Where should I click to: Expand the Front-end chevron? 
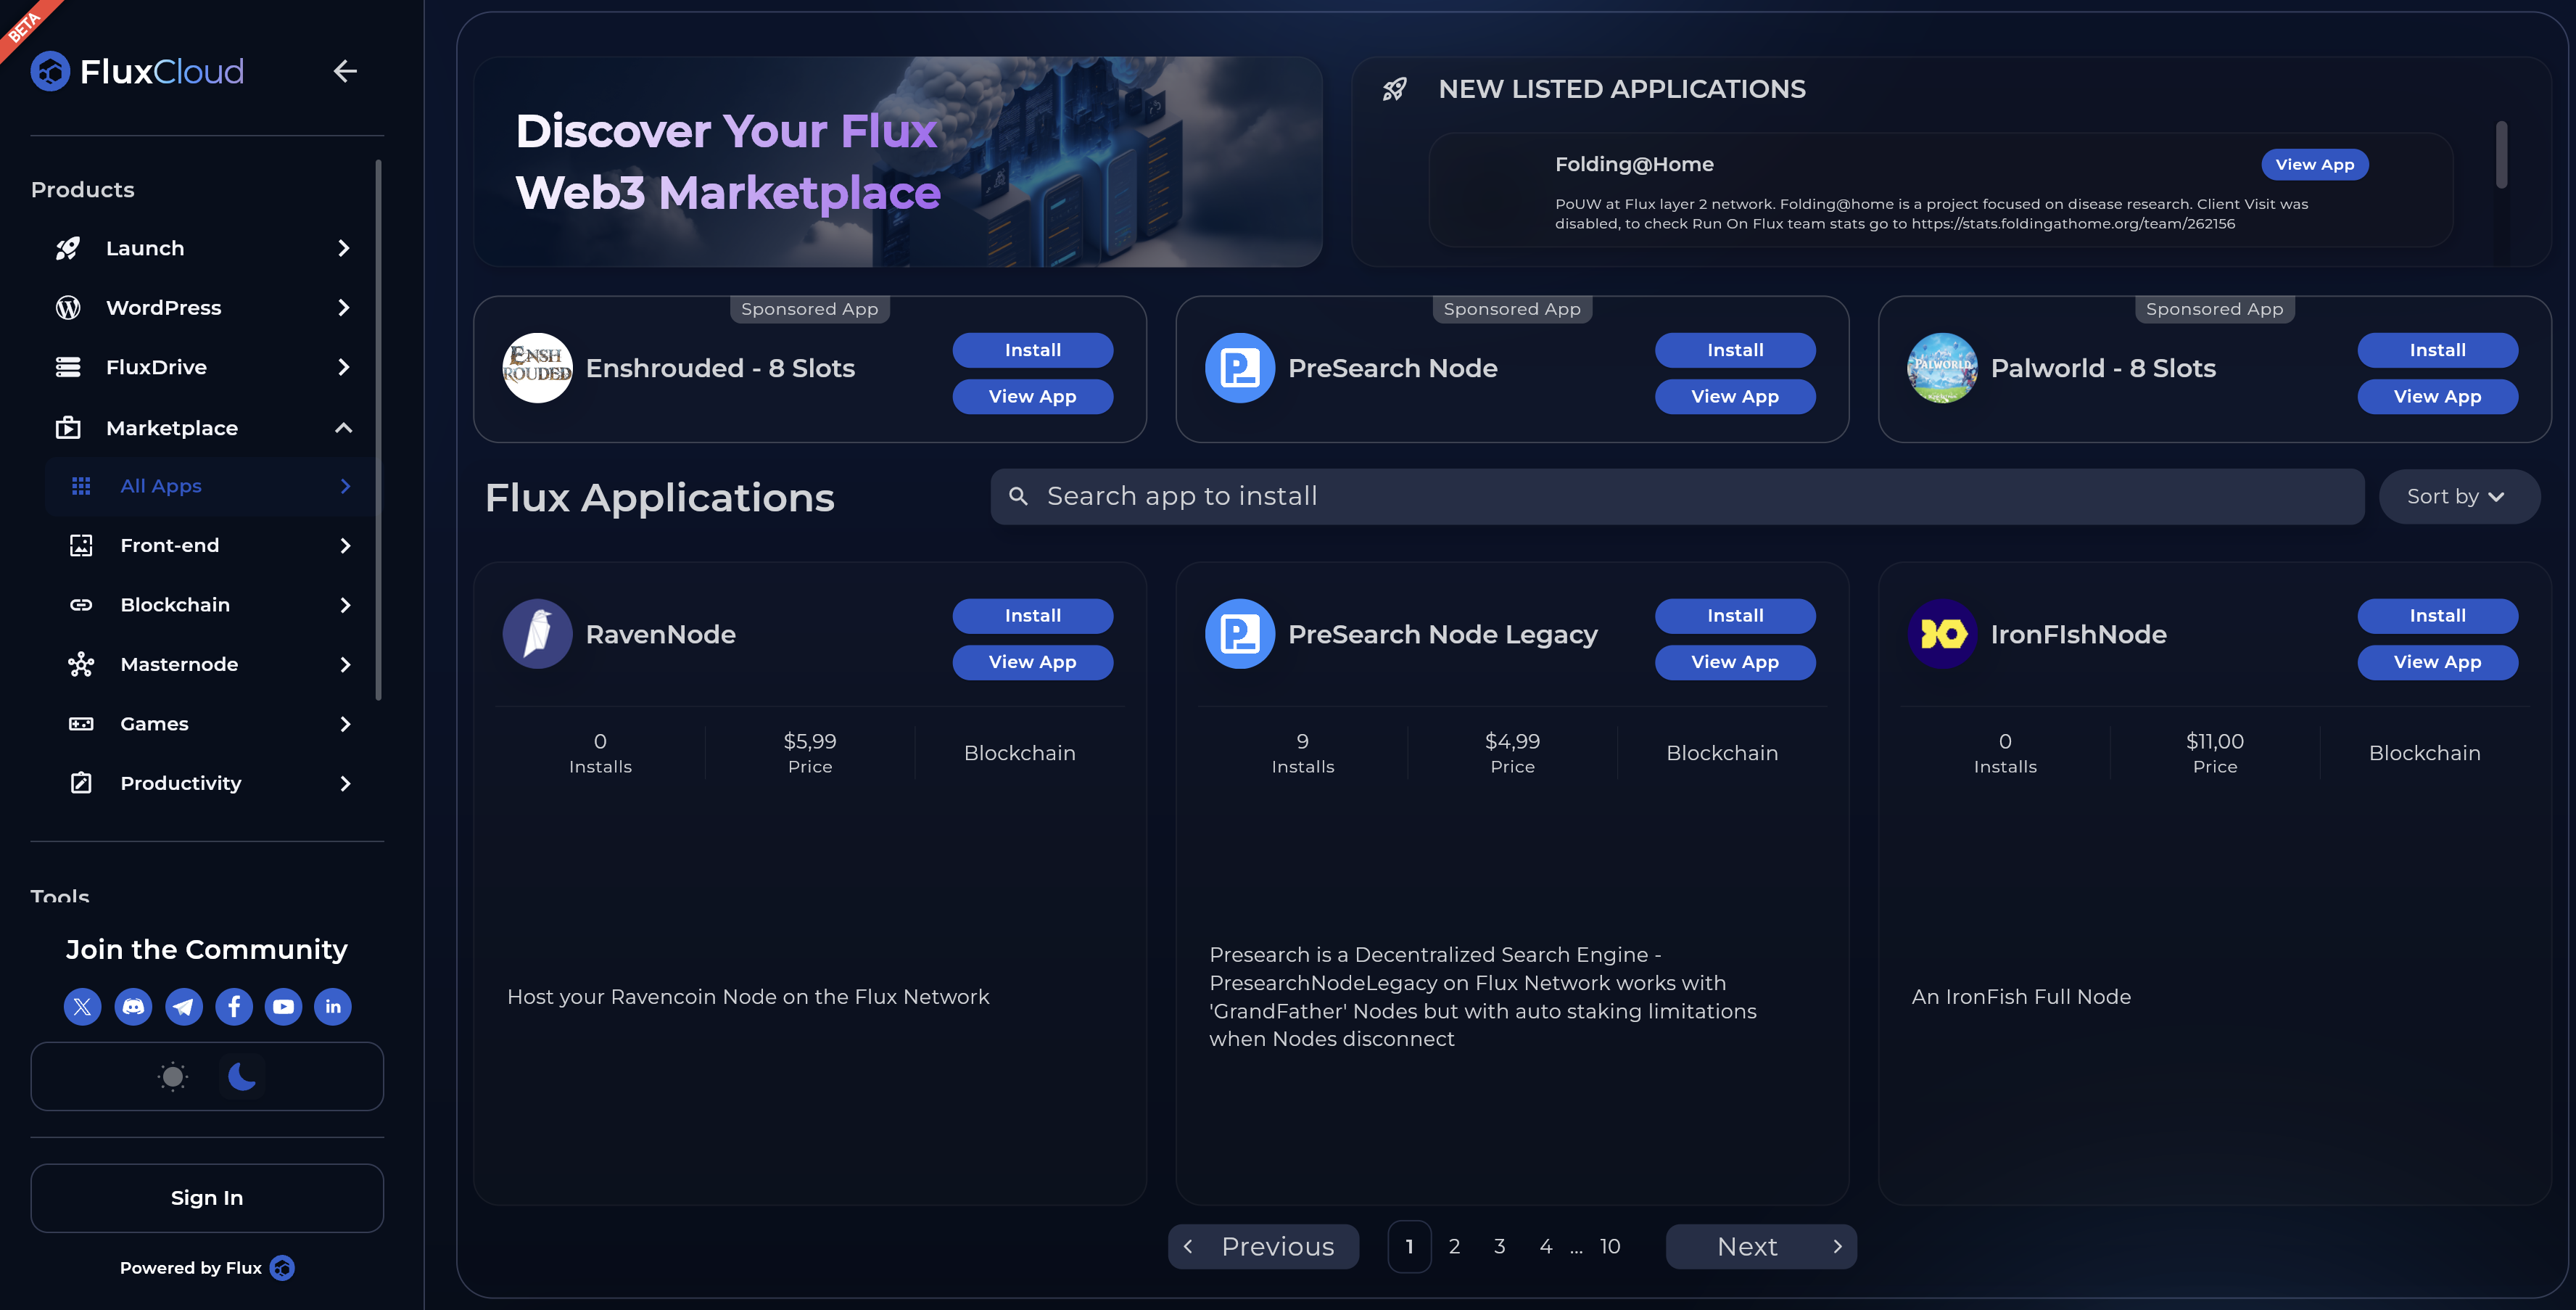click(346, 545)
